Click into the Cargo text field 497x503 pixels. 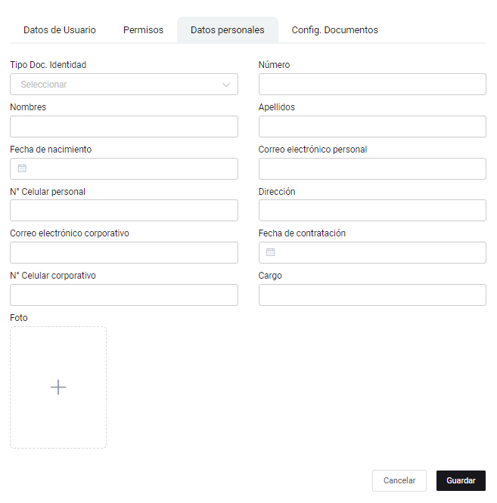(x=372, y=295)
